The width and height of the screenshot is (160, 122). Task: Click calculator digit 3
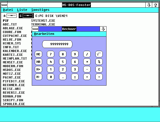(75, 69)
